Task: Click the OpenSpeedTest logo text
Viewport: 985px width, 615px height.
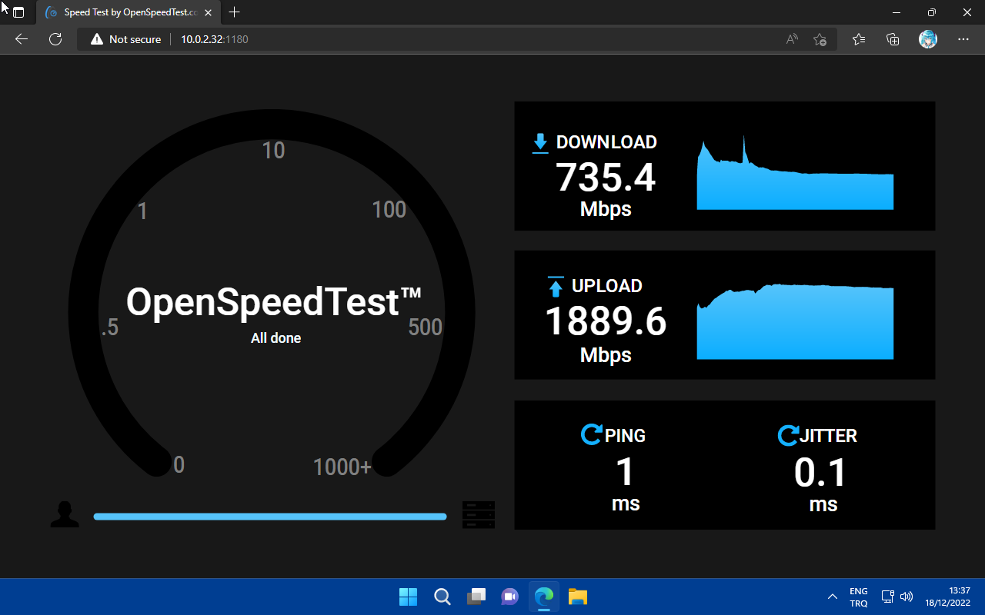Action: click(x=274, y=301)
